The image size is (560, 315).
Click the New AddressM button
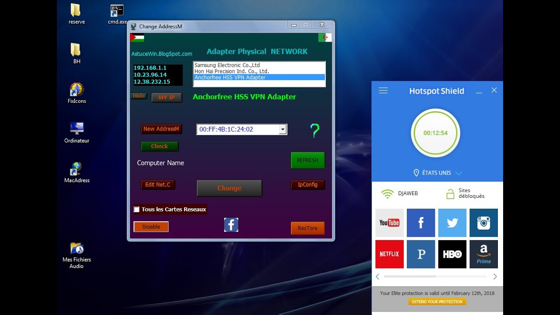point(161,129)
